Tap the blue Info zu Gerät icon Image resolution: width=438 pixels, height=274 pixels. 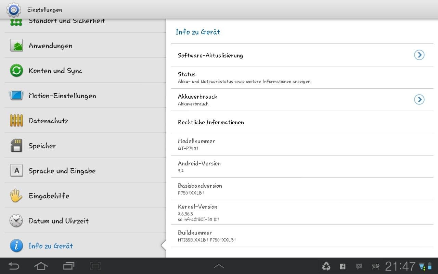pos(16,246)
